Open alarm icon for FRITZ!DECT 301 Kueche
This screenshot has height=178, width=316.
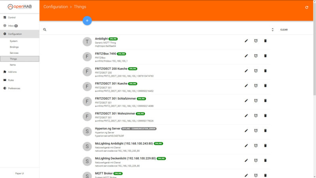click(256, 85)
